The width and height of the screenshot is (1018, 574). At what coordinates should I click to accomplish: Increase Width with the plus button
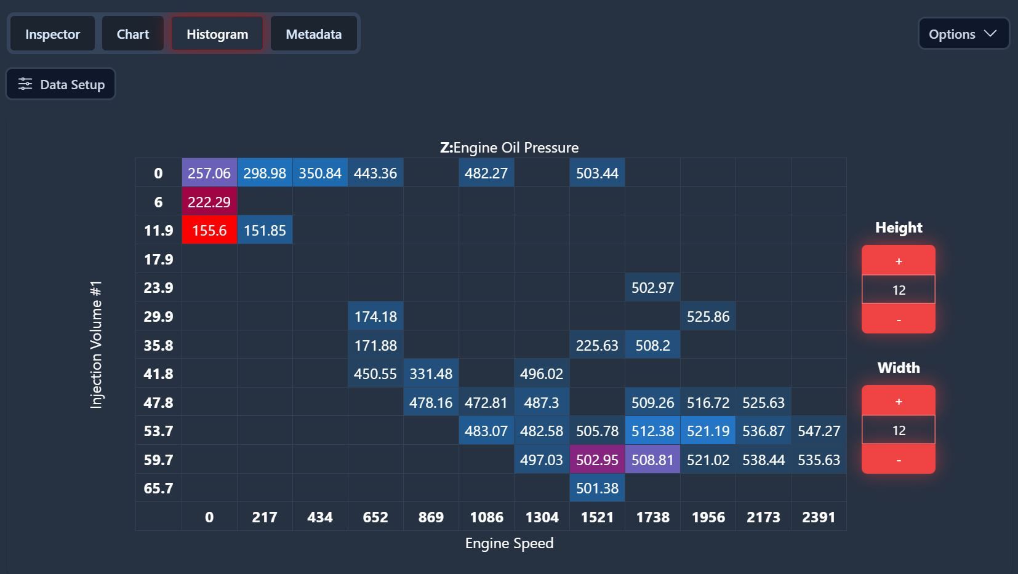coord(899,401)
